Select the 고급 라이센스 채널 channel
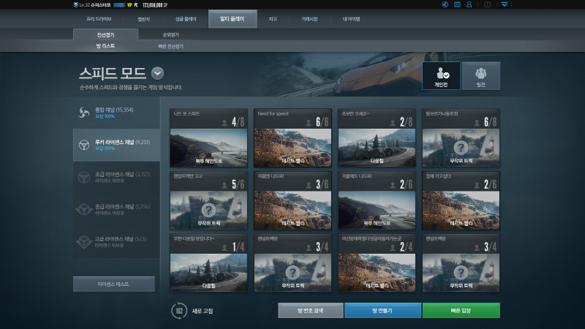 [117, 242]
